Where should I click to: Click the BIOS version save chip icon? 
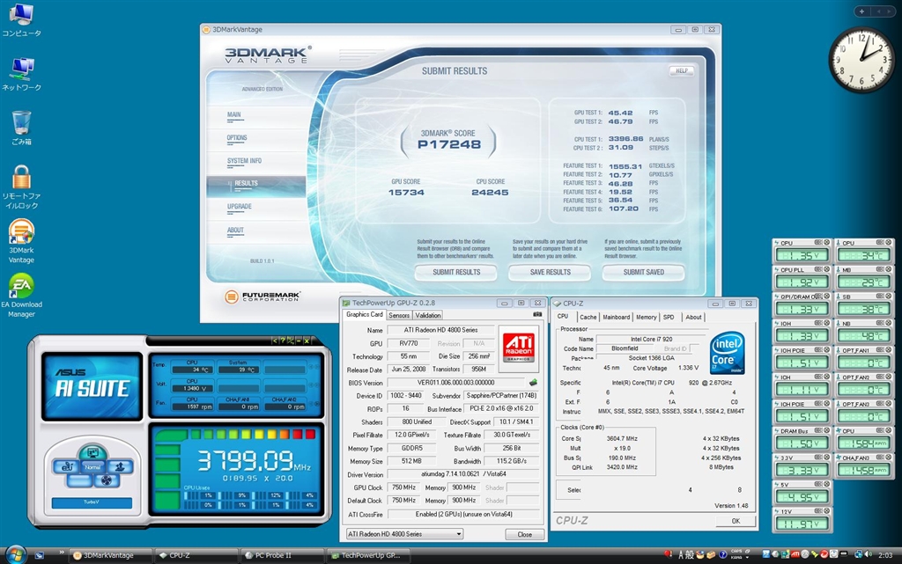click(533, 383)
